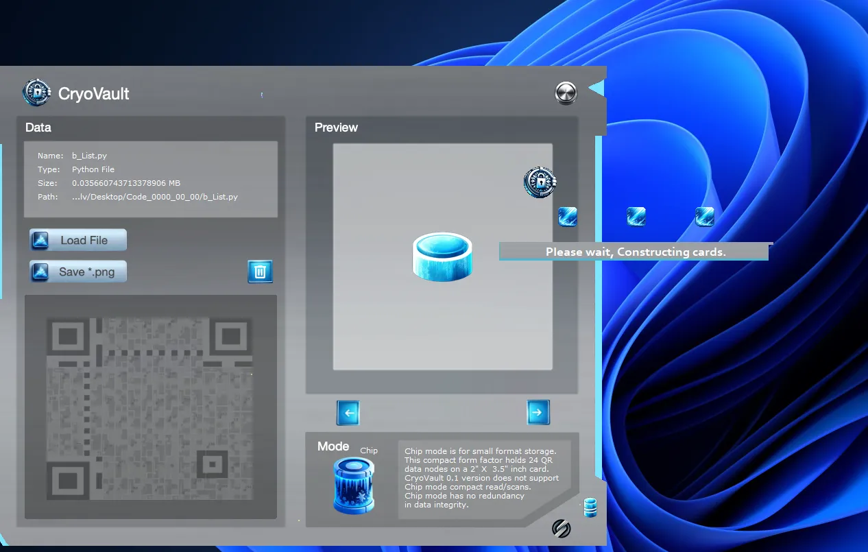This screenshot has height=552, width=868.
Task: Go to the next preview with right arrow
Action: tap(538, 412)
